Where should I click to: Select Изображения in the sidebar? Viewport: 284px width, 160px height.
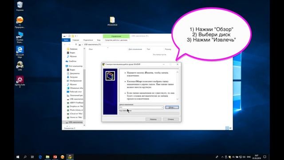(74, 81)
